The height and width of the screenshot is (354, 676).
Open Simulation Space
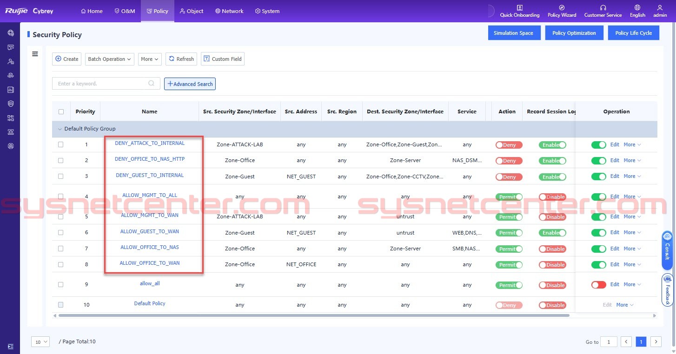point(514,33)
